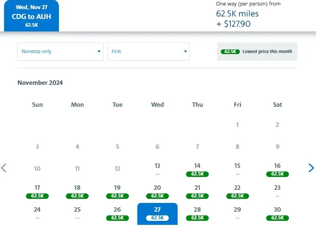Choose Friday November 22 fare
This screenshot has height=234, width=316.
237,191
